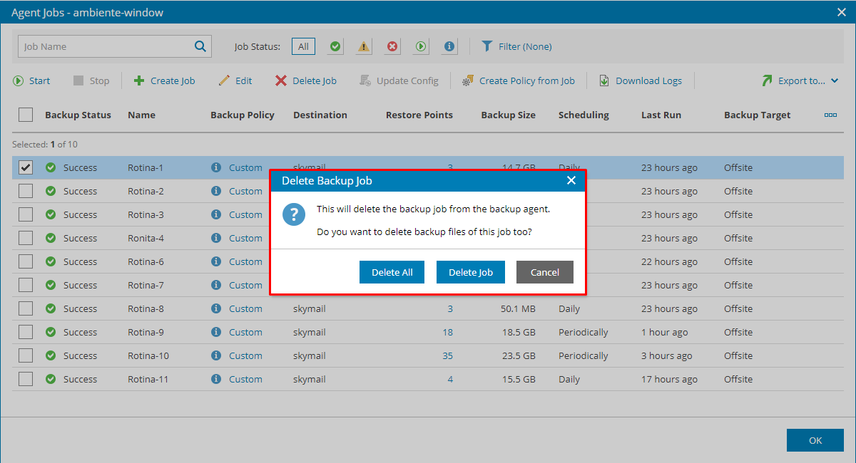Click the search magnifier icon in Job Name field
Viewport: 856px width, 463px height.
[x=200, y=46]
